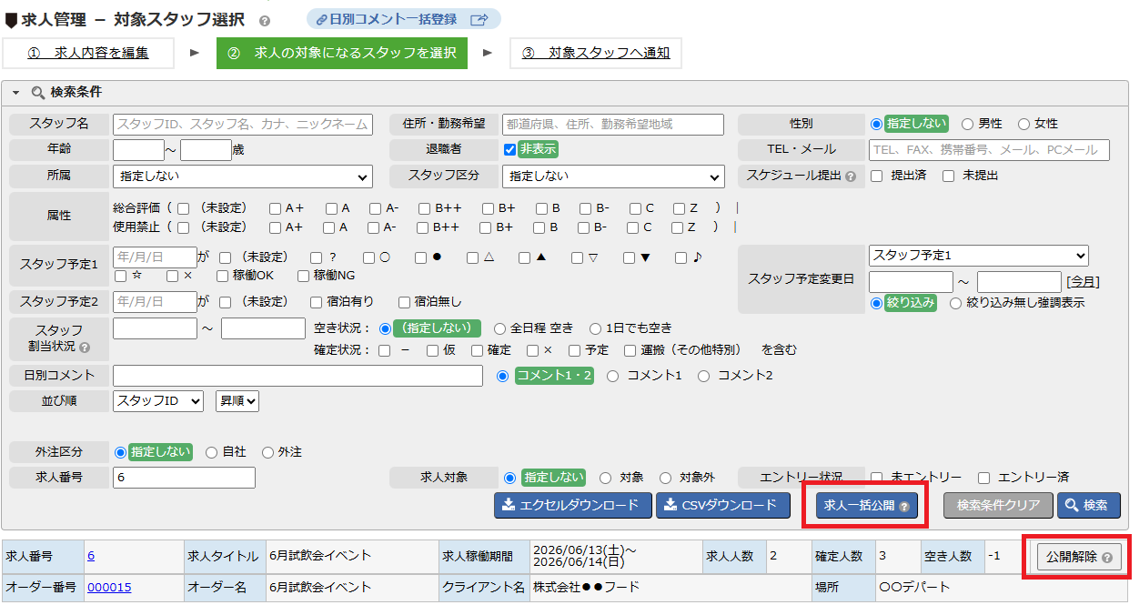Go to step ③ 対象スタッフへ通知

(x=596, y=53)
